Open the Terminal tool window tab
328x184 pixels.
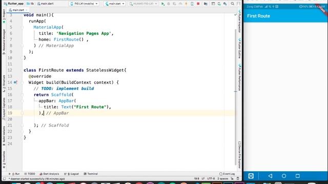(91, 174)
